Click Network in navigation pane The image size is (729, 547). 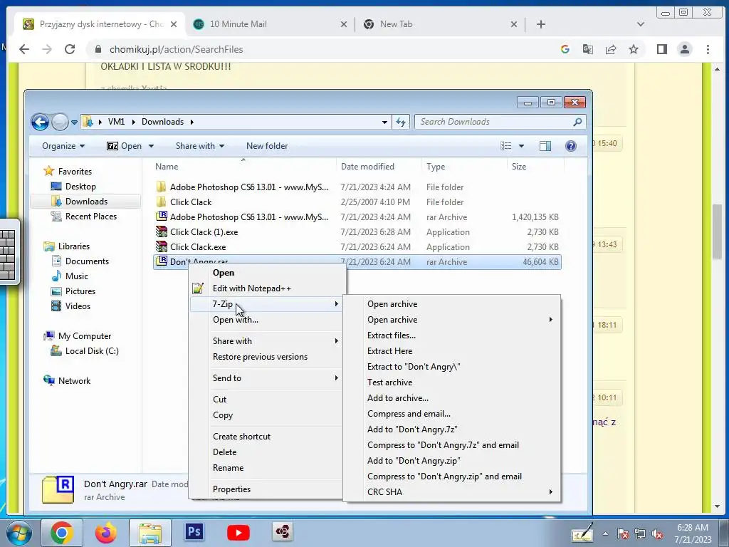tap(74, 381)
